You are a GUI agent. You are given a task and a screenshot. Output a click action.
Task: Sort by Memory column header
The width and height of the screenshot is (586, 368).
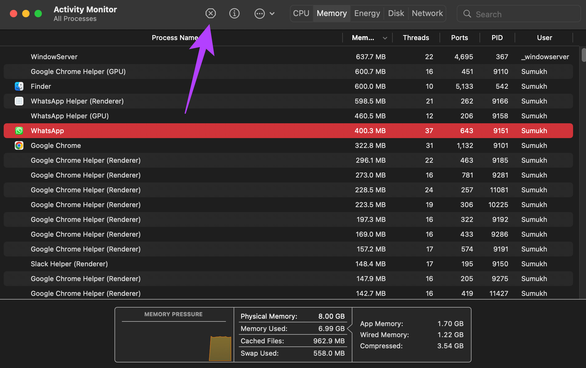[x=363, y=38]
